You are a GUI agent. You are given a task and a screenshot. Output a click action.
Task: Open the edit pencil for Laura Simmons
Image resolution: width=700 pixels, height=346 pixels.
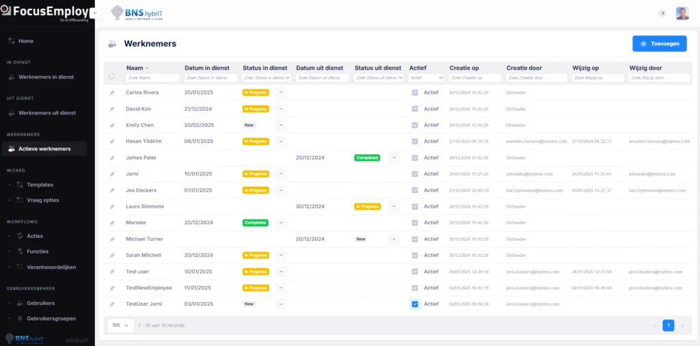(x=112, y=207)
